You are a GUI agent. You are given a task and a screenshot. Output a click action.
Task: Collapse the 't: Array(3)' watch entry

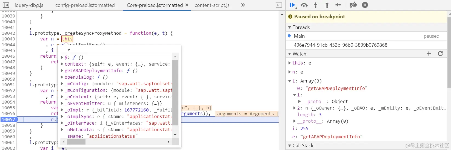tap(290, 81)
